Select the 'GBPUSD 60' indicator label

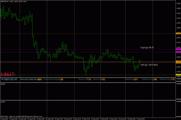(x=10, y=79)
